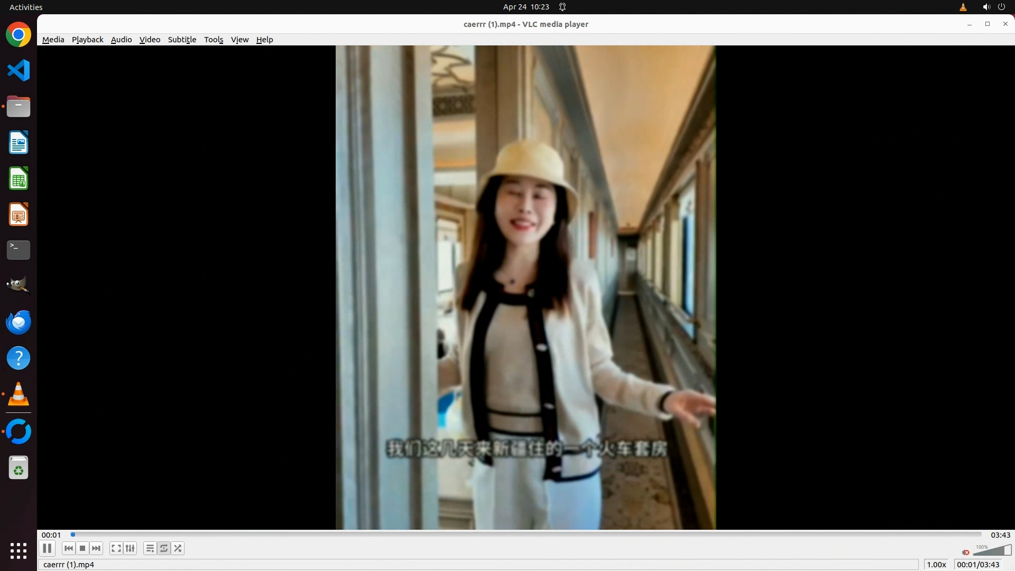
Task: Jump to next media in playlist
Action: coord(96,548)
